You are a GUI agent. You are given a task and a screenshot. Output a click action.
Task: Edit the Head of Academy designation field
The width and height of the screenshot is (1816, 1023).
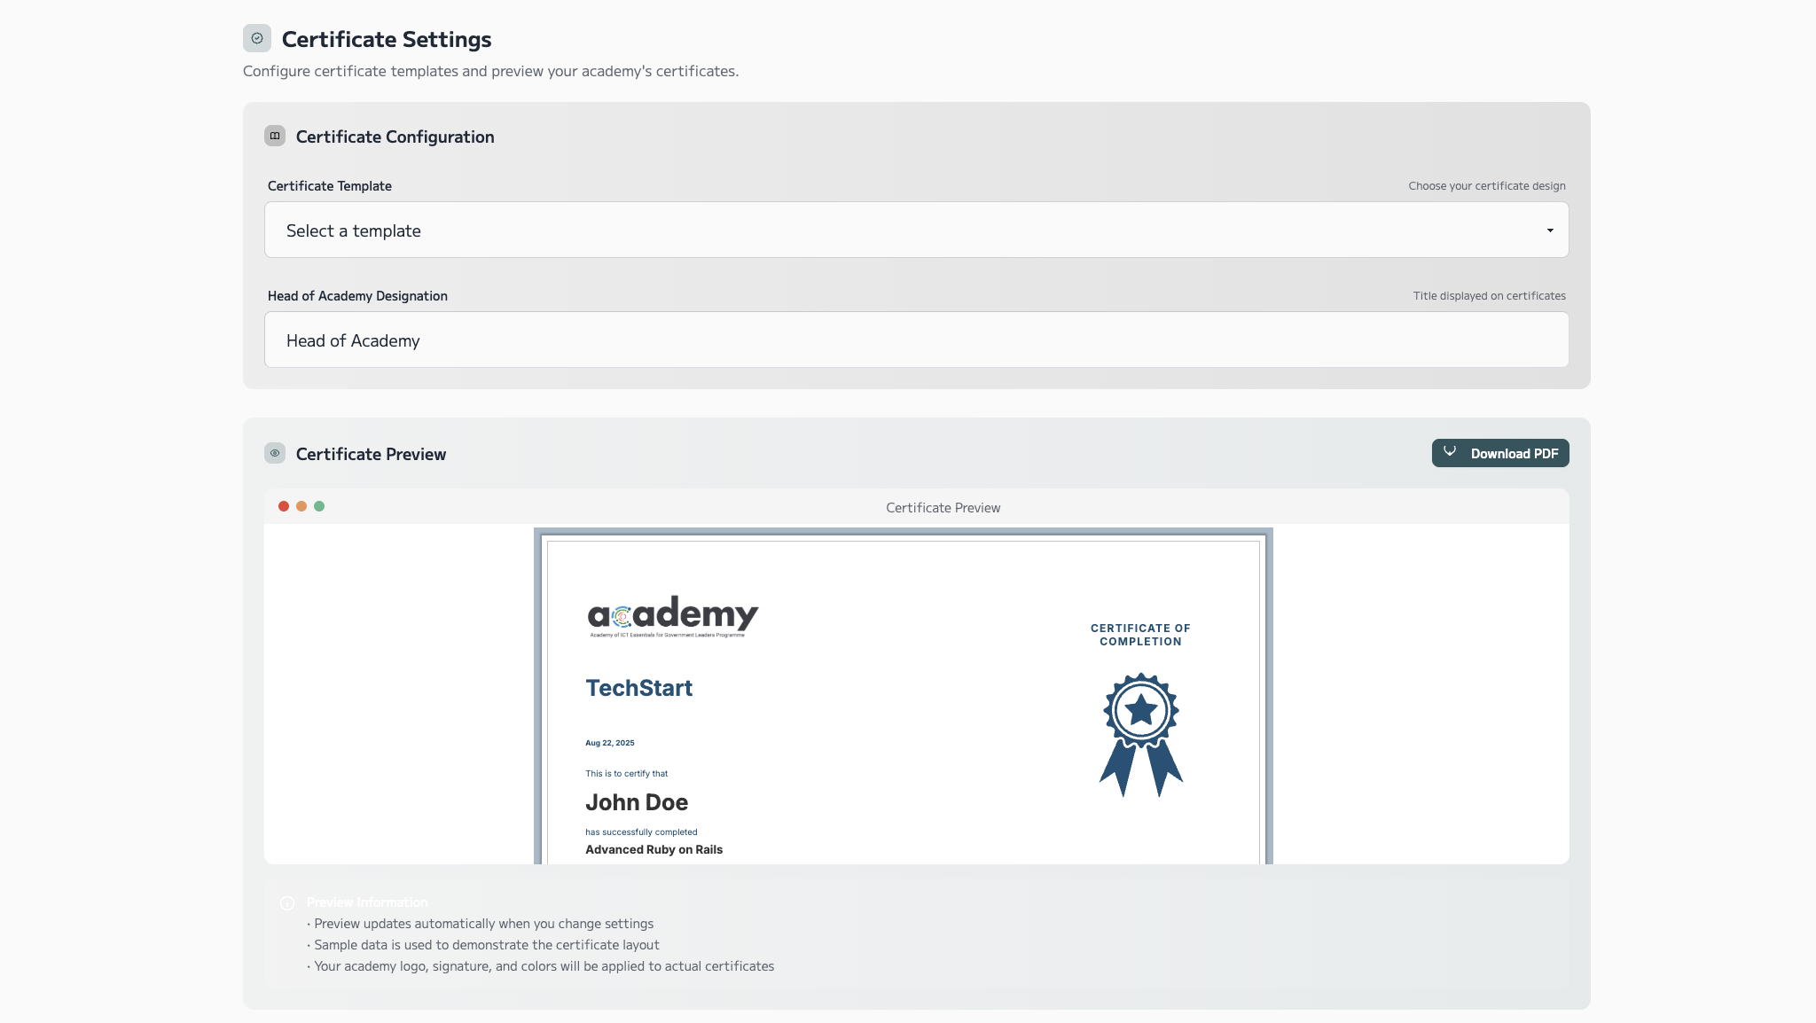[916, 340]
